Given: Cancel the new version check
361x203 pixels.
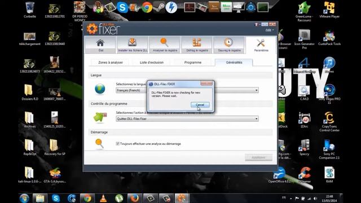Looking at the screenshot, I should click(200, 105).
